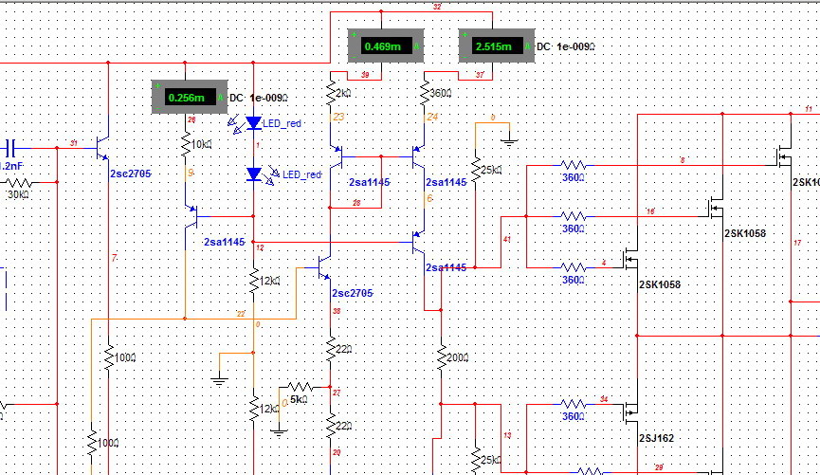The width and height of the screenshot is (820, 475).
Task: Select the 10kΩ resistor below the ammeter
Action: [186, 144]
